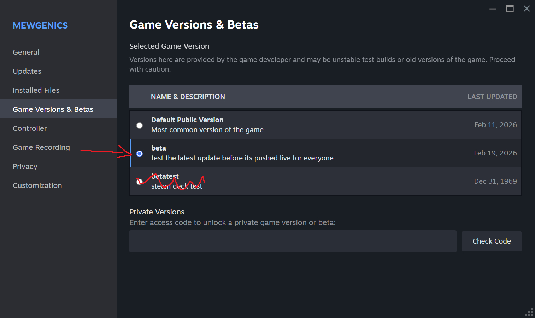The height and width of the screenshot is (318, 535).
Task: Open Installed Files in sidebar
Action: pos(36,90)
